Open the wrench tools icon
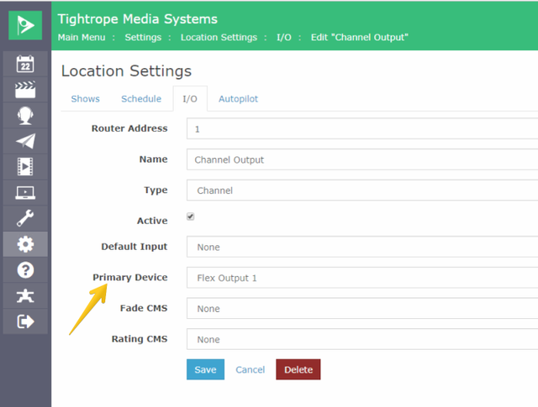 [x=25, y=218]
